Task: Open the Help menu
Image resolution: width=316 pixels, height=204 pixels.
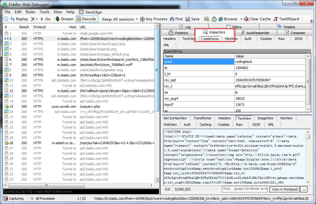Action: 70,12
